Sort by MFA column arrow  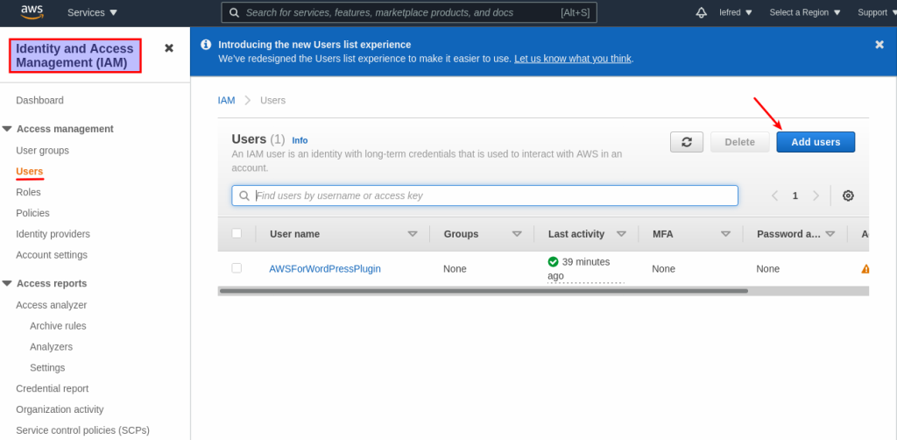[x=725, y=234]
